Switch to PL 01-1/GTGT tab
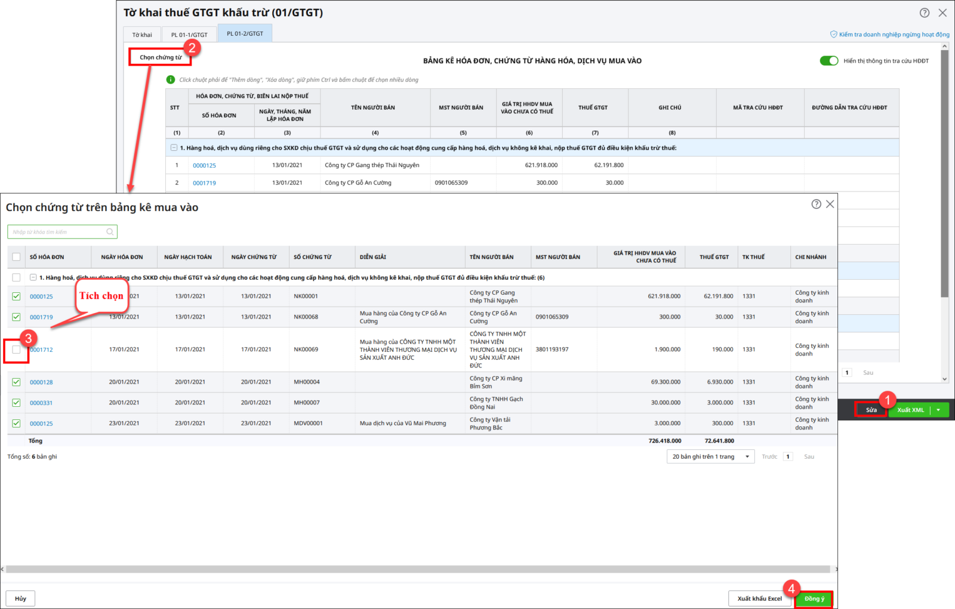955x609 pixels. coord(189,35)
